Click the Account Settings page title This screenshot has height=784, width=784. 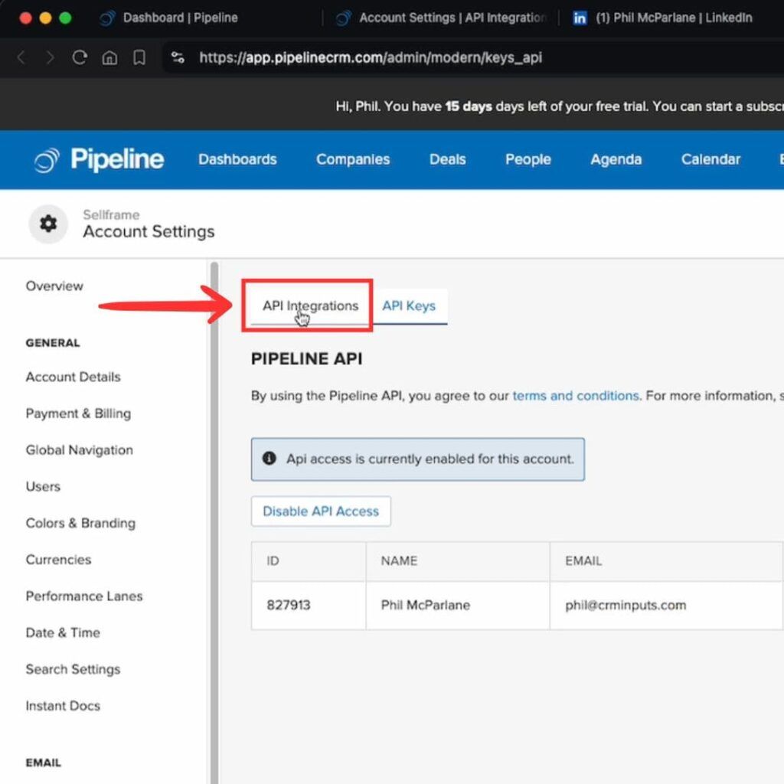pyautogui.click(x=149, y=232)
